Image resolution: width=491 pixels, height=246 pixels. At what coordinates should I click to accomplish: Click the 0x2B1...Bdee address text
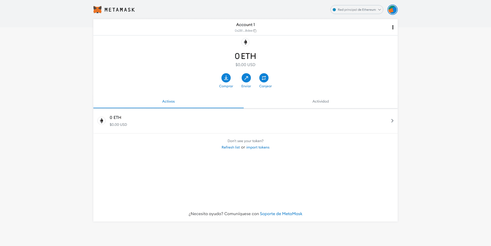[243, 31]
